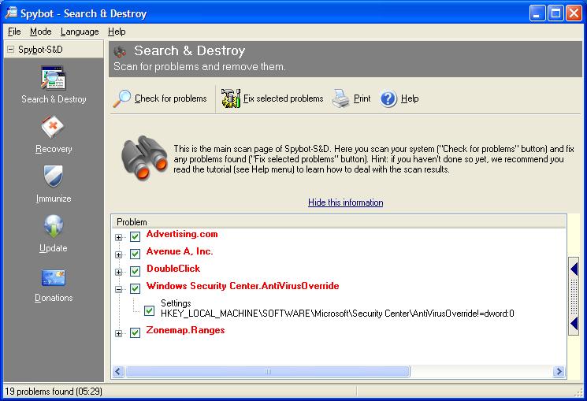Viewport: 587px width, 401px height.
Task: Select the Advertising.com entry text
Action: [182, 234]
